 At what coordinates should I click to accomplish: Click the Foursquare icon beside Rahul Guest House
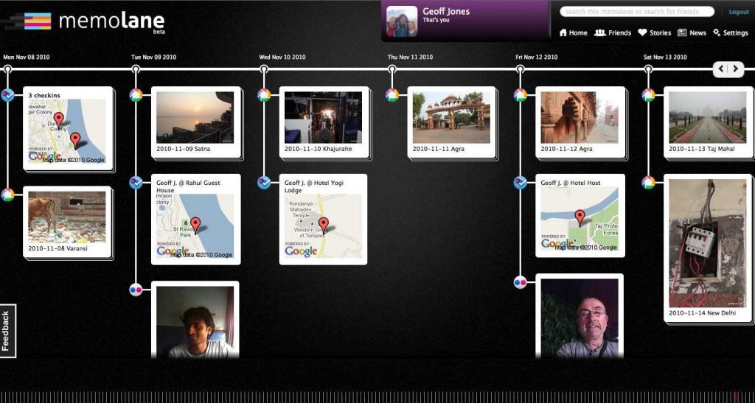pos(136,183)
